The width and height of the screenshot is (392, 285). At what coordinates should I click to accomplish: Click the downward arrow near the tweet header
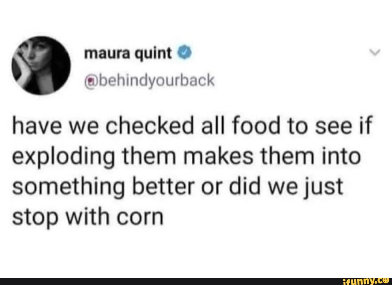(x=375, y=52)
